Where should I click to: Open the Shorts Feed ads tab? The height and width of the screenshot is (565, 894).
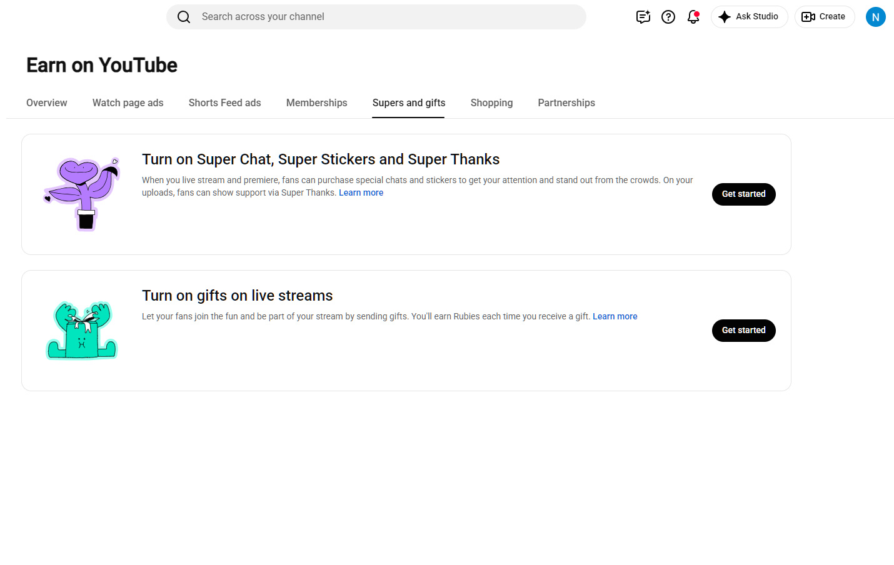click(225, 103)
